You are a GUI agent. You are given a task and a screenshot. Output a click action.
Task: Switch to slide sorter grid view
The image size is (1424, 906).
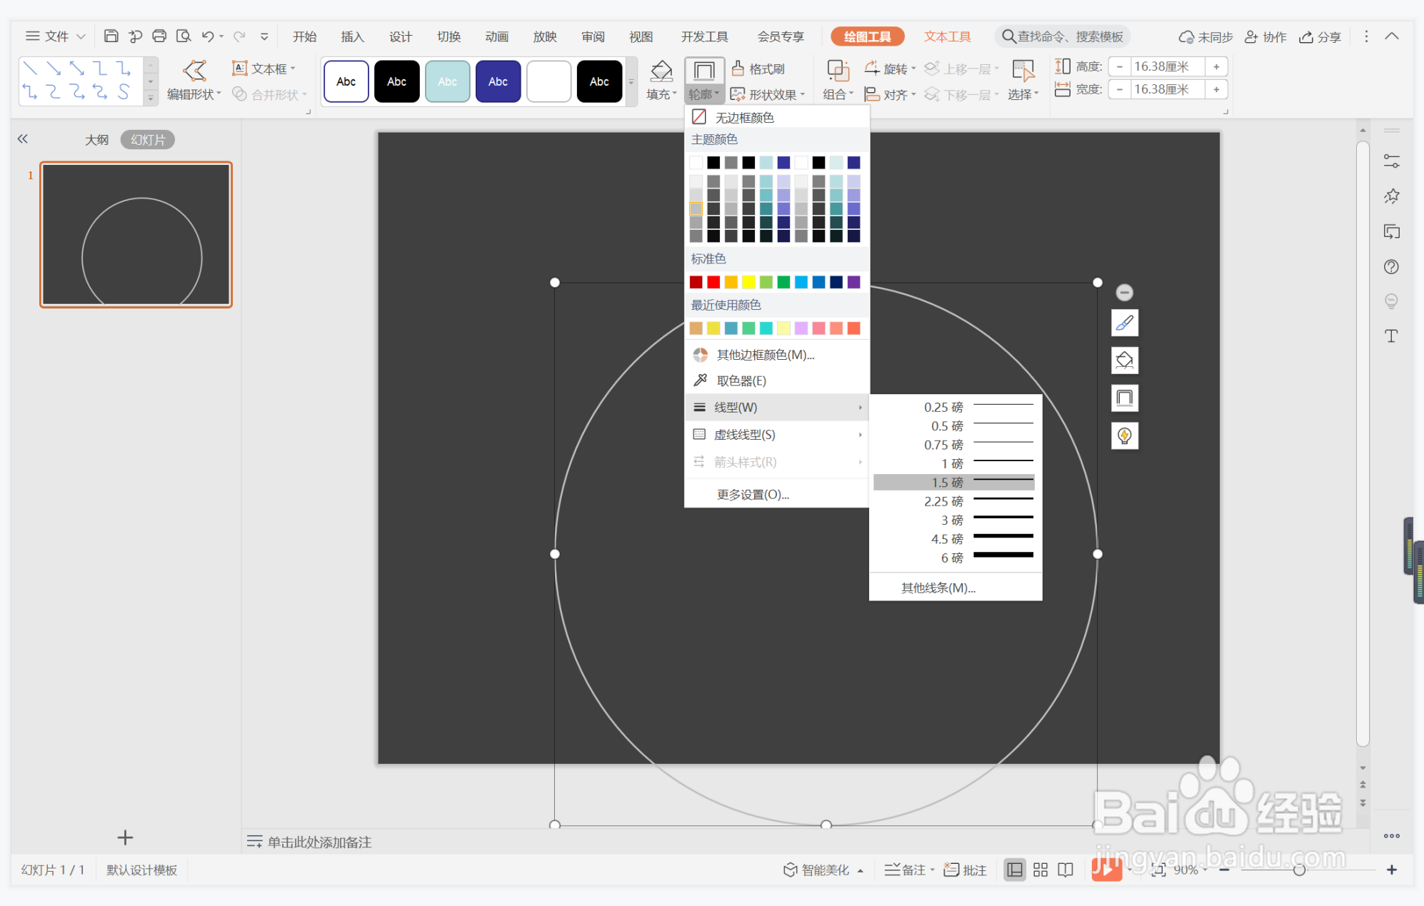click(x=1041, y=870)
